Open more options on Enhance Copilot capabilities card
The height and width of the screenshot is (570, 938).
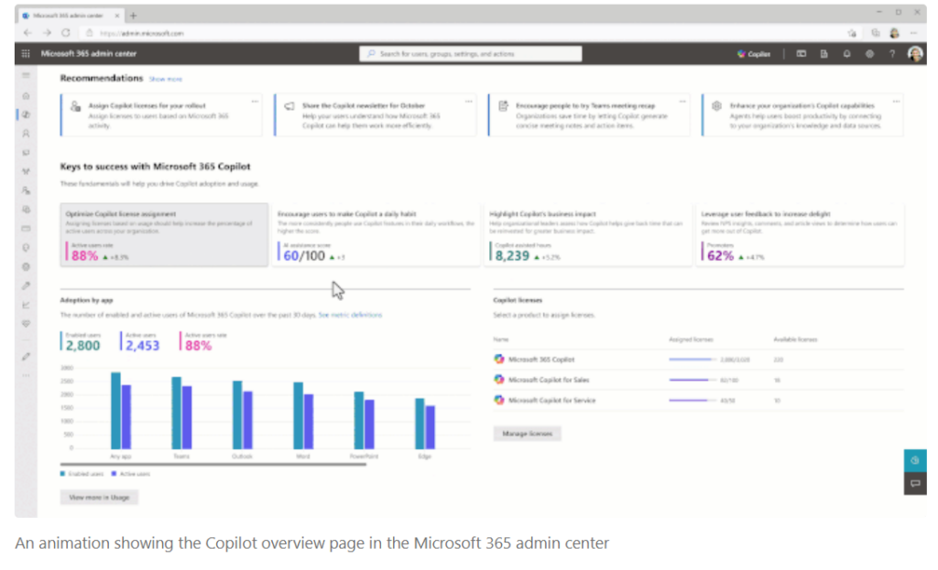[896, 102]
